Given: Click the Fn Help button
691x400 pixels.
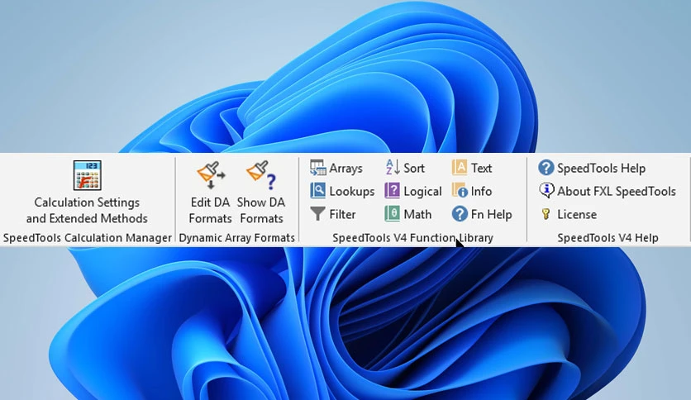Looking at the screenshot, I should click(482, 215).
